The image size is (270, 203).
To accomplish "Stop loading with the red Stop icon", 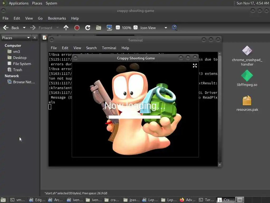I will (x=77, y=27).
